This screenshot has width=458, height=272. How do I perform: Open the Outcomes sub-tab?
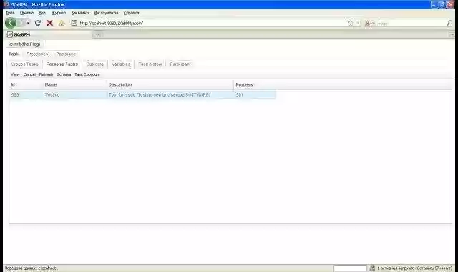(x=94, y=64)
